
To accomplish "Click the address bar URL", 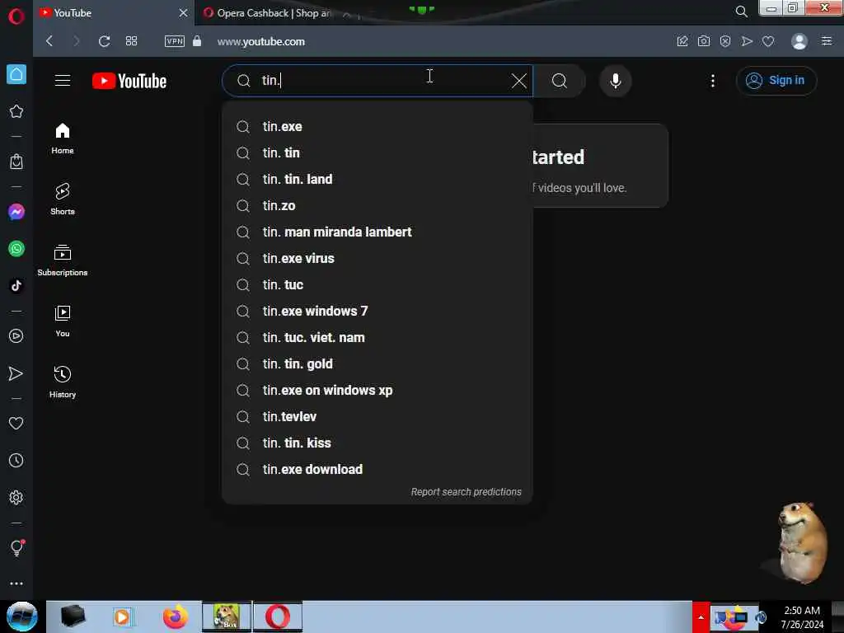I will (261, 41).
